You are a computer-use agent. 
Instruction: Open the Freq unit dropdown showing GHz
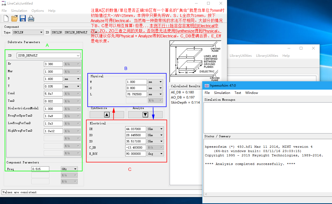[69, 169]
